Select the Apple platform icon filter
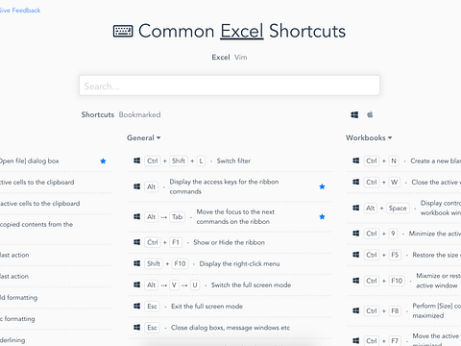461x346 pixels. [370, 114]
